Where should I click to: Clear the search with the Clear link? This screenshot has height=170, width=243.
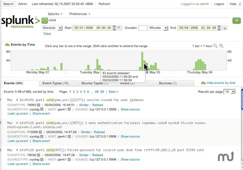pyautogui.click(x=47, y=34)
